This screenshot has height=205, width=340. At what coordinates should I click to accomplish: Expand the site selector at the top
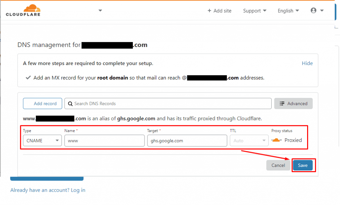(100, 10)
